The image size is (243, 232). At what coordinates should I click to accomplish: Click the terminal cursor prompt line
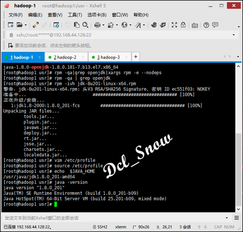30,204
